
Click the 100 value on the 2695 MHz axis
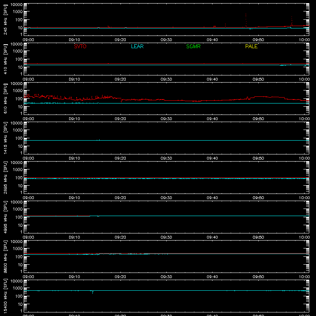19,178
